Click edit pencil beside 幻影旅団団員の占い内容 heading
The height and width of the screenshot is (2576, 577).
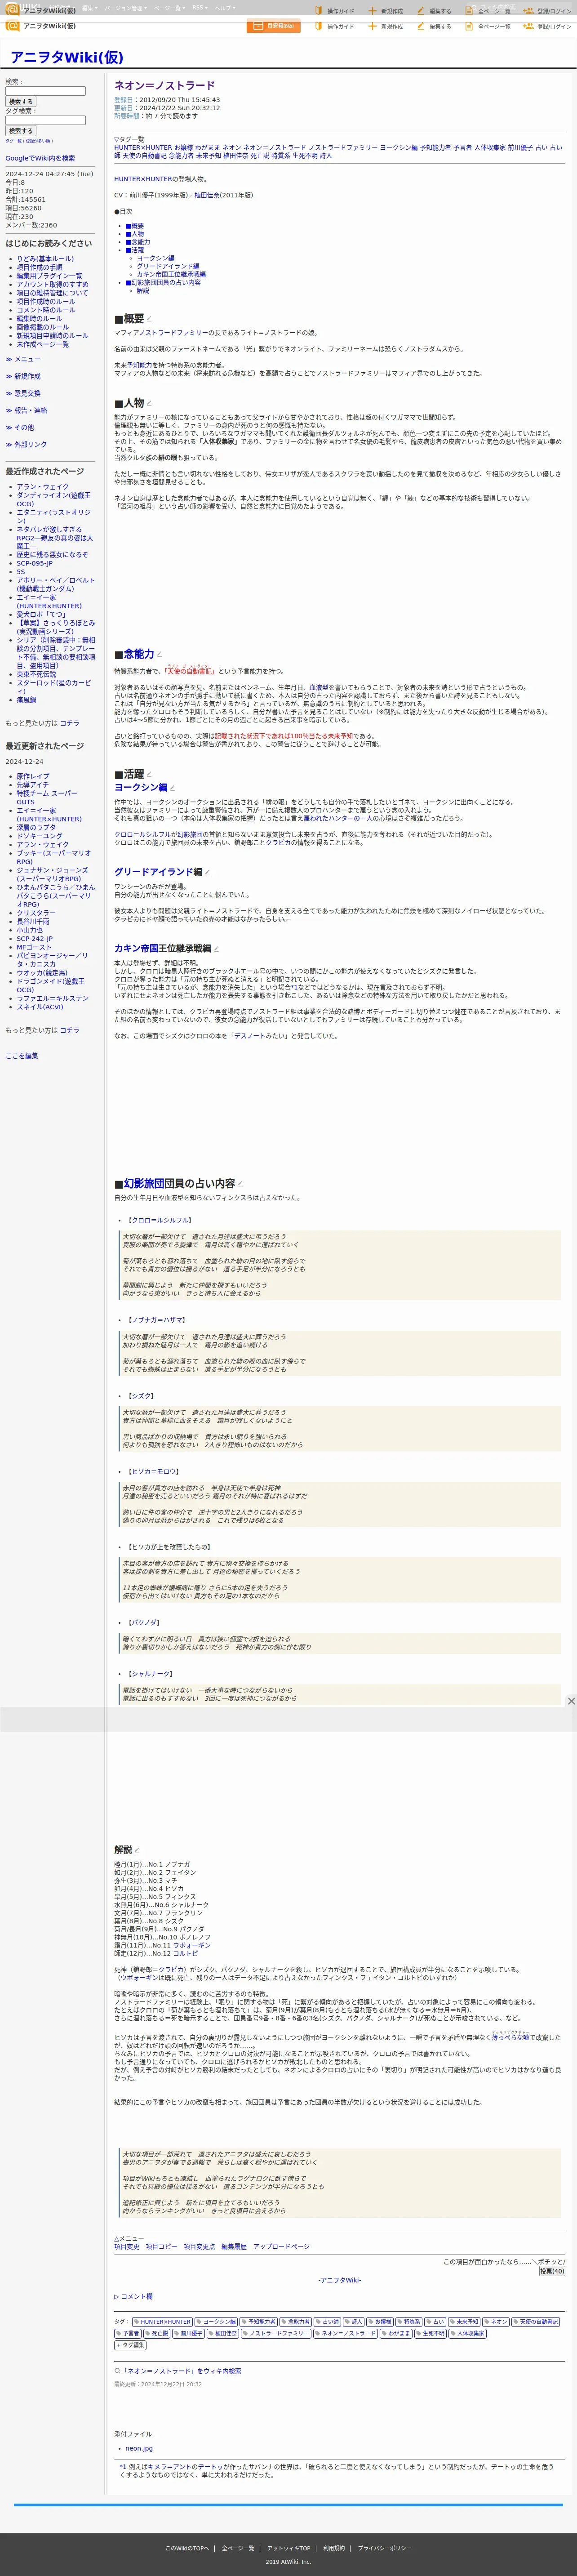[240, 1184]
